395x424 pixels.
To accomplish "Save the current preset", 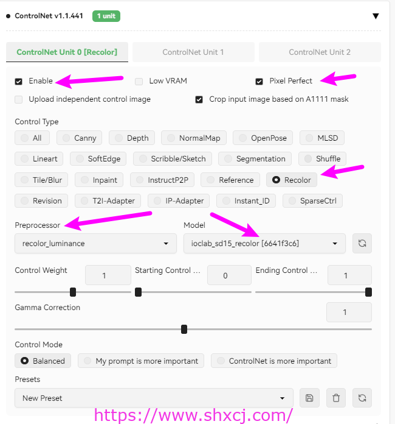I will point(309,398).
